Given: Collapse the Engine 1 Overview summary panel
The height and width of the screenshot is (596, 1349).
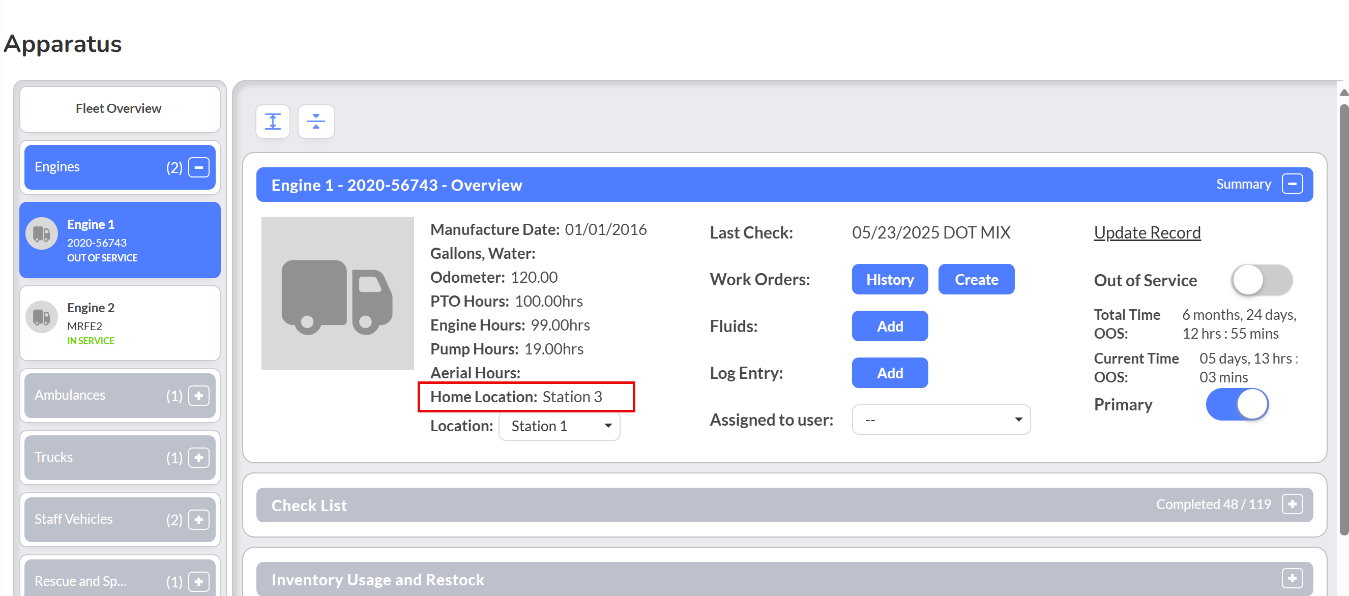Looking at the screenshot, I should [x=1292, y=185].
